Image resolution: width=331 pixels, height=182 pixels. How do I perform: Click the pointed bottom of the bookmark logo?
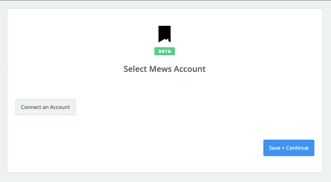(x=164, y=41)
